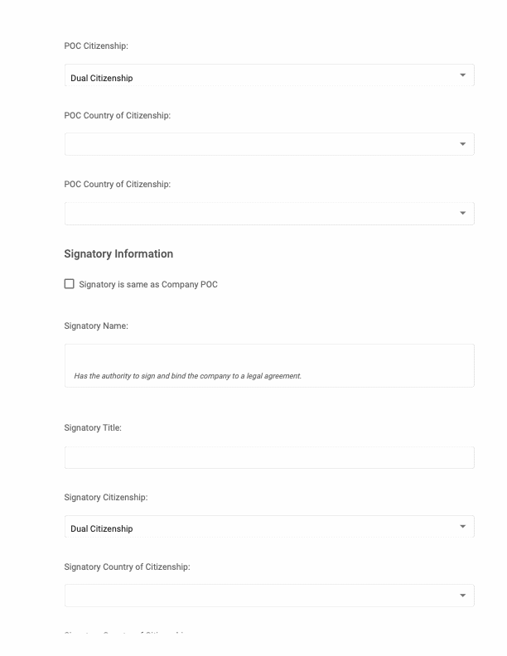Screen dimensions: 507x656
Task: Expand the Signatory Country of Citizenship dropdown
Action: click(x=257, y=596)
